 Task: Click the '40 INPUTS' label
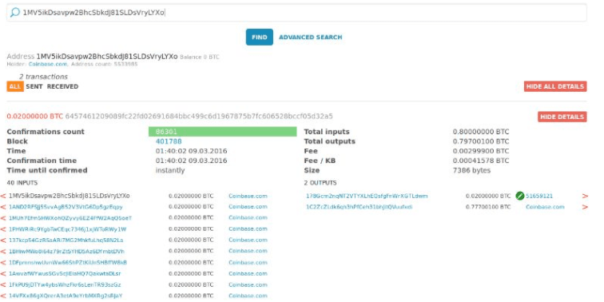[x=22, y=183]
